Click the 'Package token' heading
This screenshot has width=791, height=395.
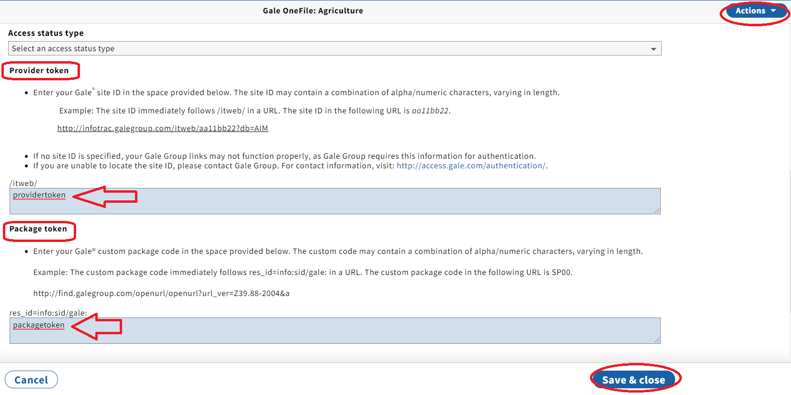point(38,229)
